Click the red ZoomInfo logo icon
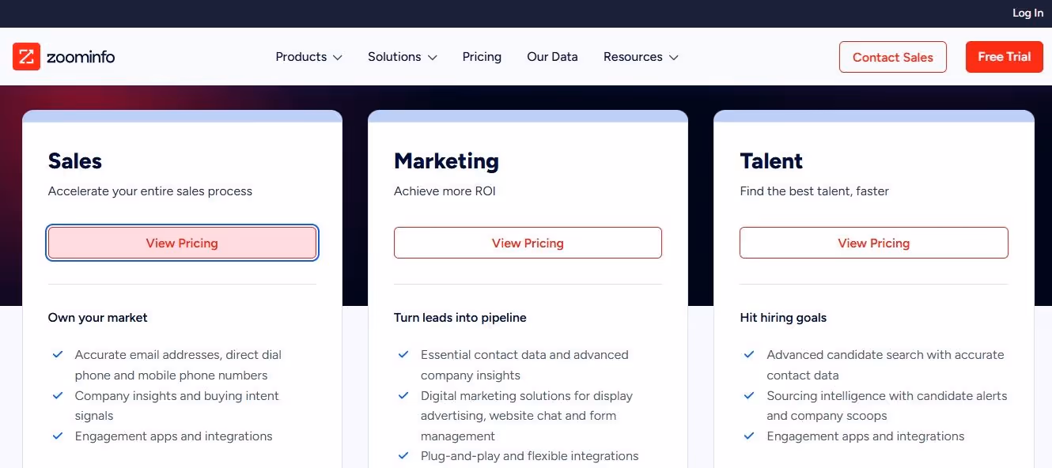 26,56
